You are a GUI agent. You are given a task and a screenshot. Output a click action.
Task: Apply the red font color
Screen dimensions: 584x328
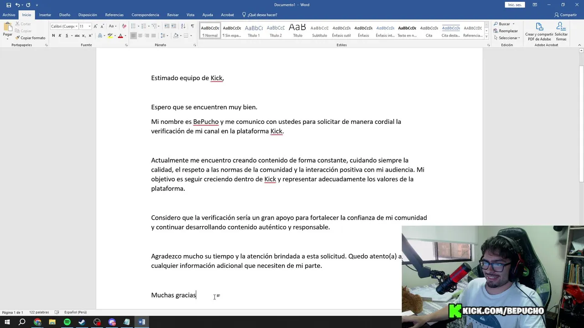tap(120, 36)
